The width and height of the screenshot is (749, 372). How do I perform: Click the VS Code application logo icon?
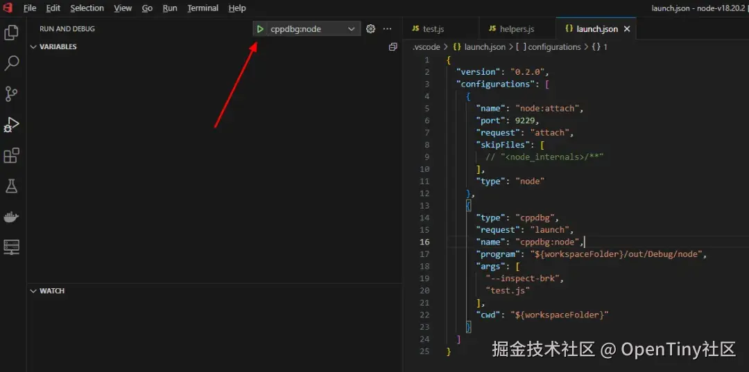[8, 8]
